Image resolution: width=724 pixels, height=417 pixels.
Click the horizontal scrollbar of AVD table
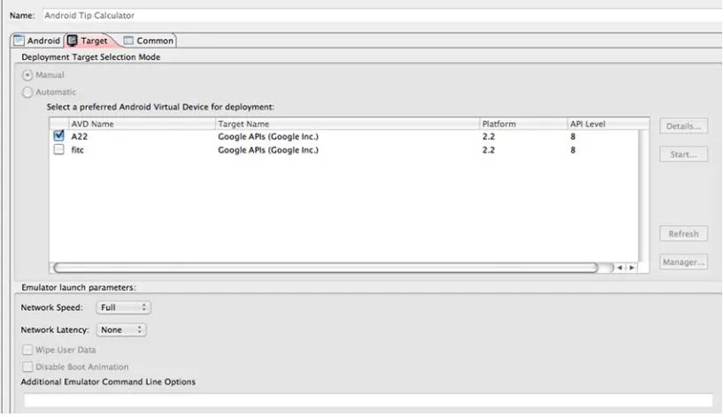tap(326, 268)
